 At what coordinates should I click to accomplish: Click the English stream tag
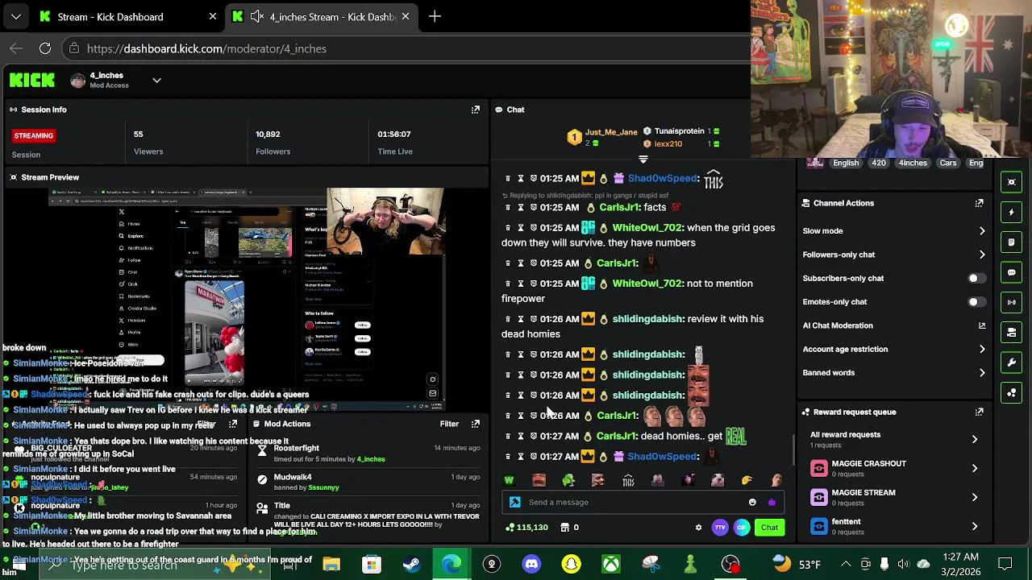(846, 163)
